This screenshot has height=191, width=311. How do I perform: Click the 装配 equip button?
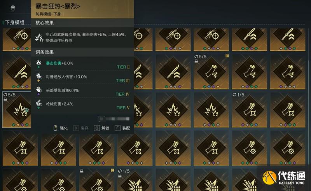122,128
